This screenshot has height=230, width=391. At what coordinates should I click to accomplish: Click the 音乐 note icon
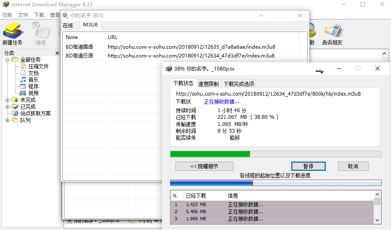23,80
